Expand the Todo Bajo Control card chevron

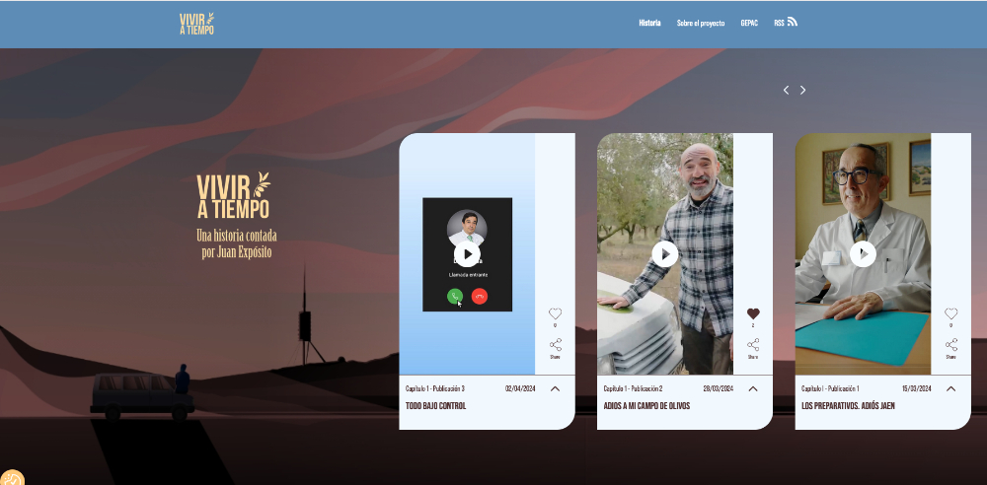[555, 388]
